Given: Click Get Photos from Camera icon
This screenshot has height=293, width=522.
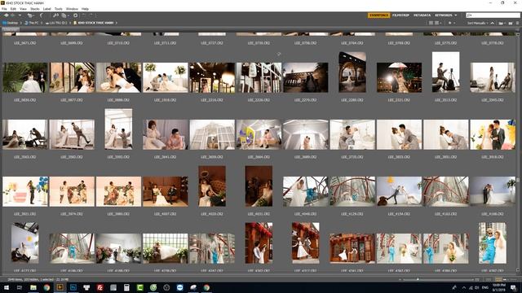Looking at the screenshot, I should [x=55, y=15].
